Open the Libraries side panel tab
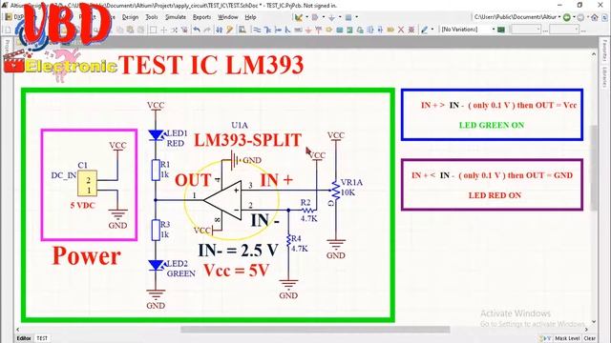 [x=604, y=76]
